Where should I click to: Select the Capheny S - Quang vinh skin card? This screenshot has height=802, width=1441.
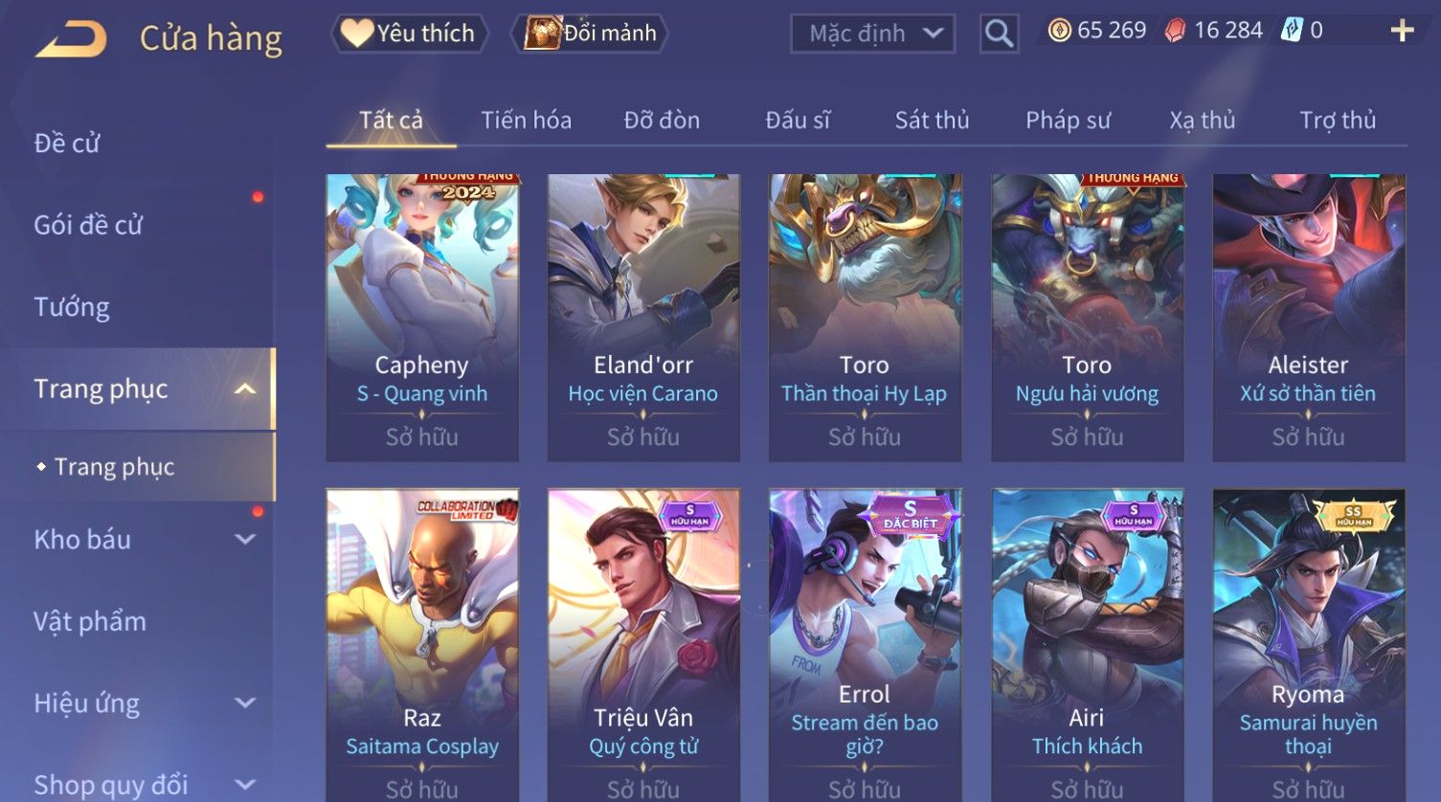tap(422, 318)
